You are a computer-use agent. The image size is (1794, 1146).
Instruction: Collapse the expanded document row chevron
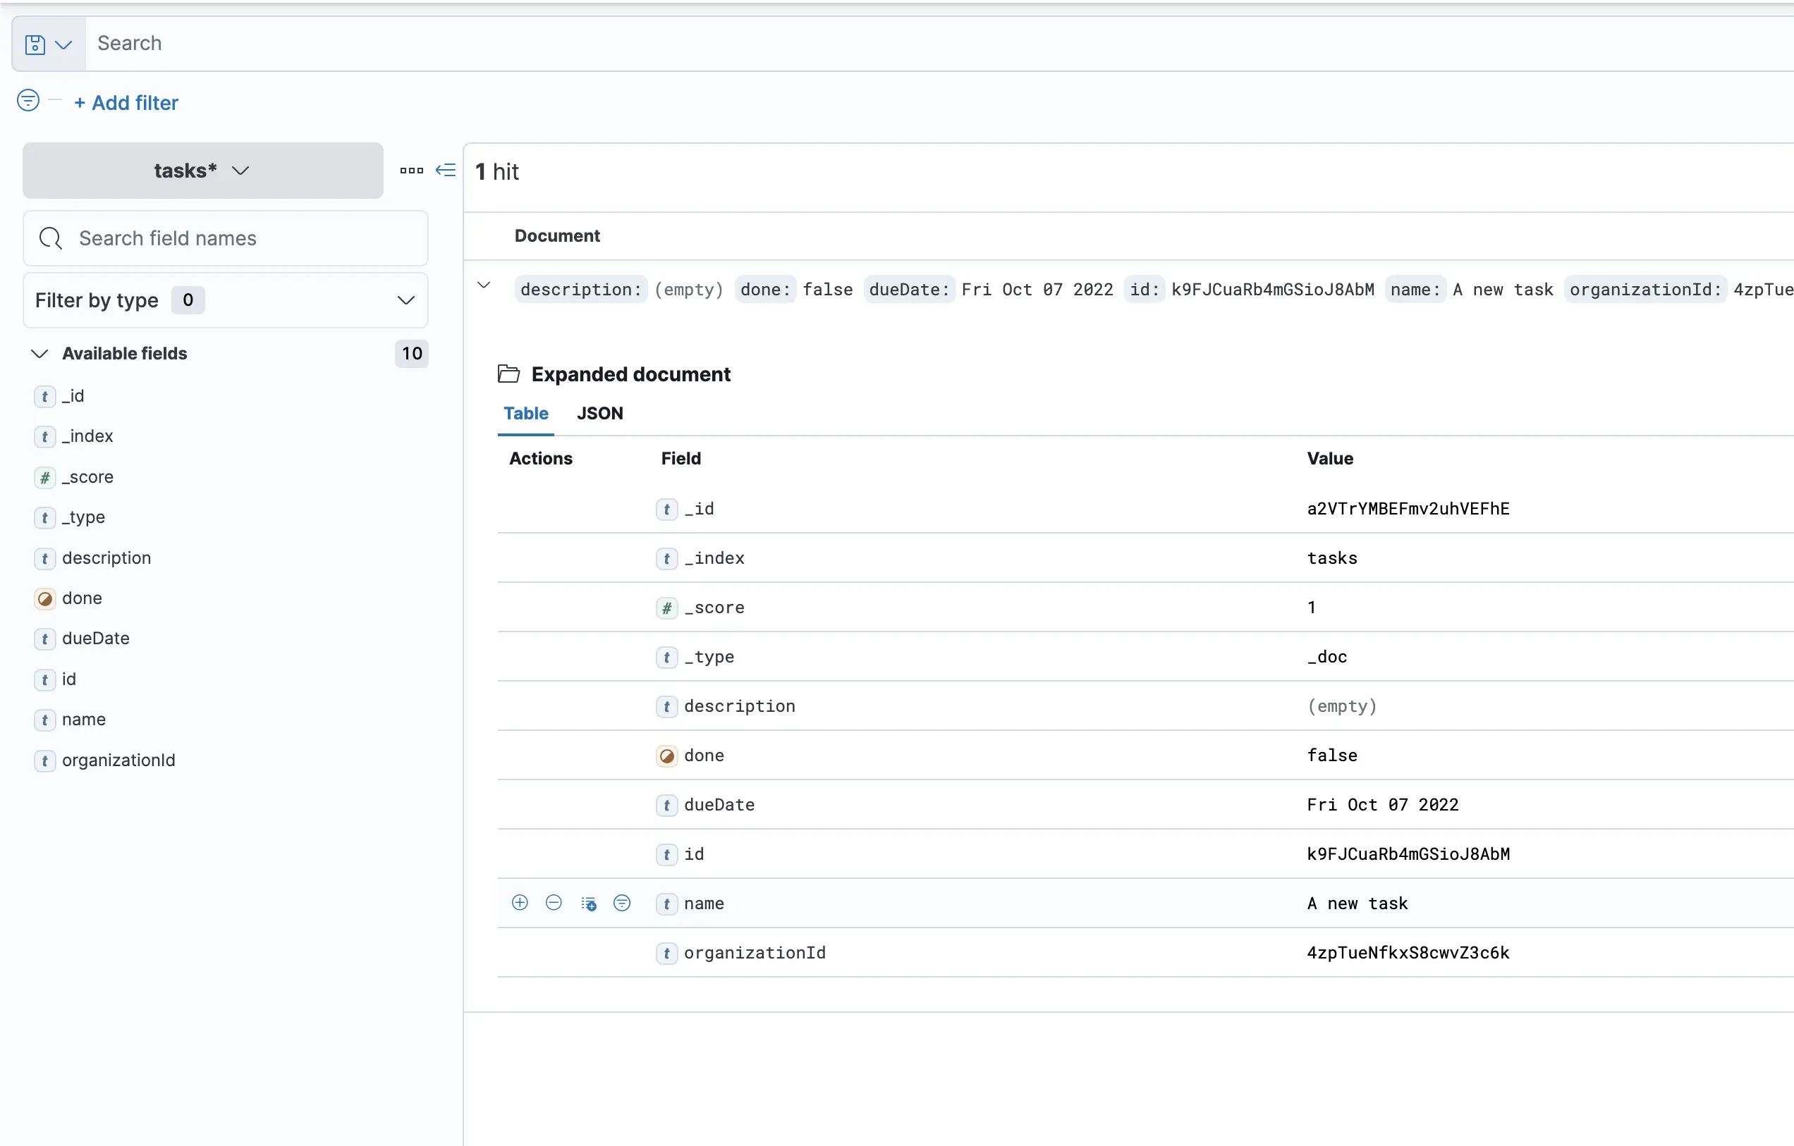pos(484,285)
